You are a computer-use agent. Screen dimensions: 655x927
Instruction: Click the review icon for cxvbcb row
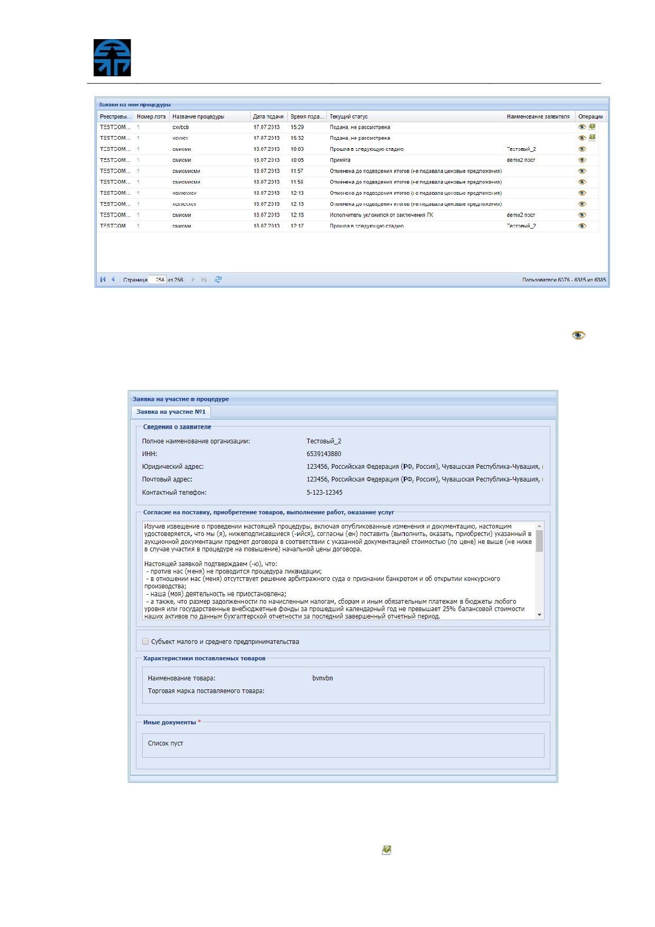point(592,127)
